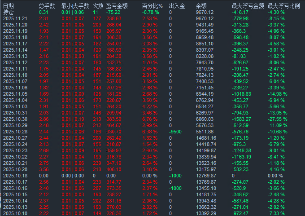Select the -75.22 profit value in 持仓 row
This screenshot has width=305, height=216.
(113, 12)
